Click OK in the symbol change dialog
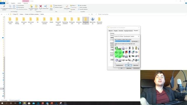The image size is (187, 105). pos(129,65)
